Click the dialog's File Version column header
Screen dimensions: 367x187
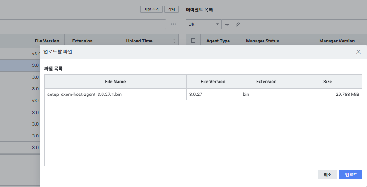pyautogui.click(x=213, y=81)
